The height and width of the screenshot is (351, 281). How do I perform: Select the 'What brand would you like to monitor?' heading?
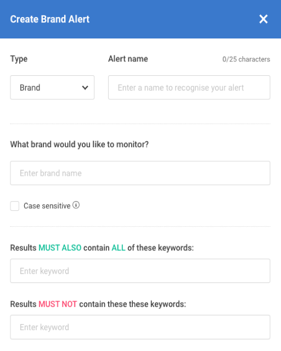pyautogui.click(x=80, y=144)
